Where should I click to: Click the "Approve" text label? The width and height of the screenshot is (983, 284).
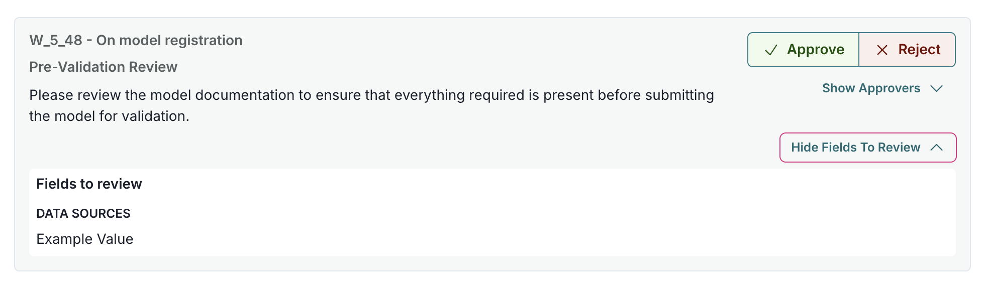[815, 50]
